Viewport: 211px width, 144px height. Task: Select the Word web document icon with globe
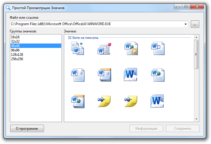pos(158,75)
